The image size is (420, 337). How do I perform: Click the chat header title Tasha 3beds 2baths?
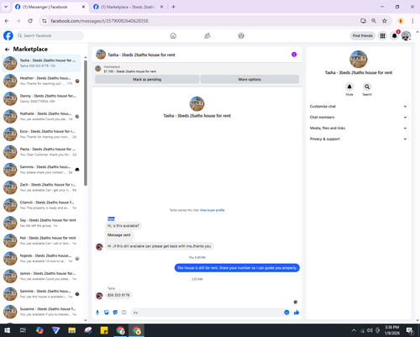(x=141, y=55)
